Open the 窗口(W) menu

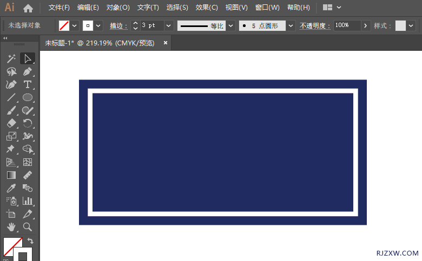[x=267, y=8]
